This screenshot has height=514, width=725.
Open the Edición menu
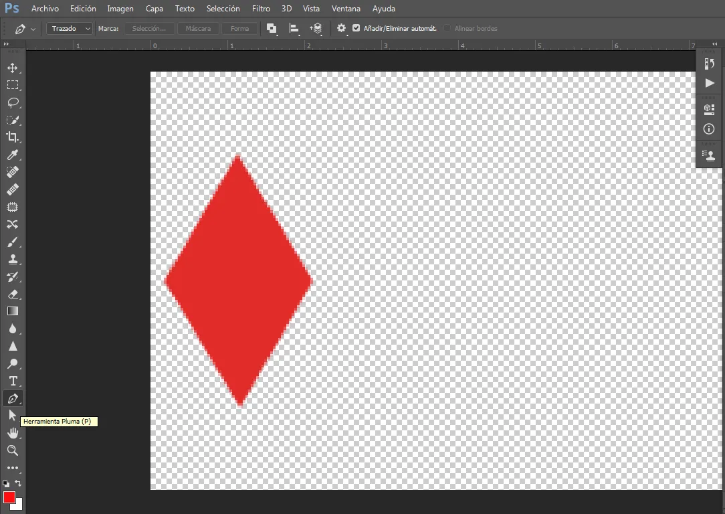pos(83,8)
